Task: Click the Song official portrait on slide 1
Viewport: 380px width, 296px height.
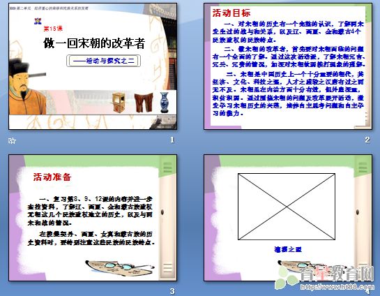Action: [27, 87]
